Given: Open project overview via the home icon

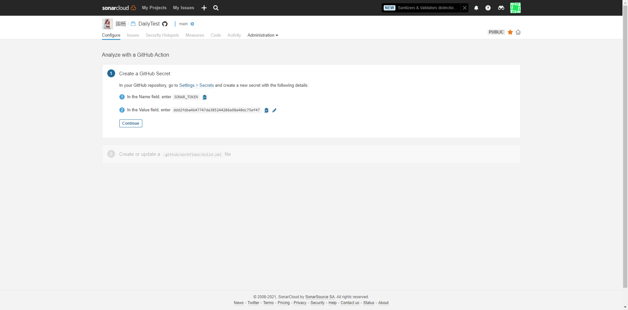Looking at the screenshot, I should pyautogui.click(x=518, y=32).
